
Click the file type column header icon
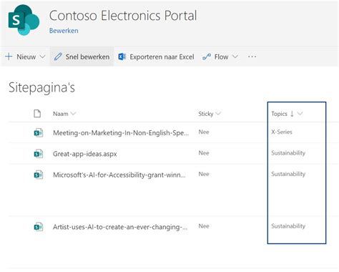[x=37, y=114]
